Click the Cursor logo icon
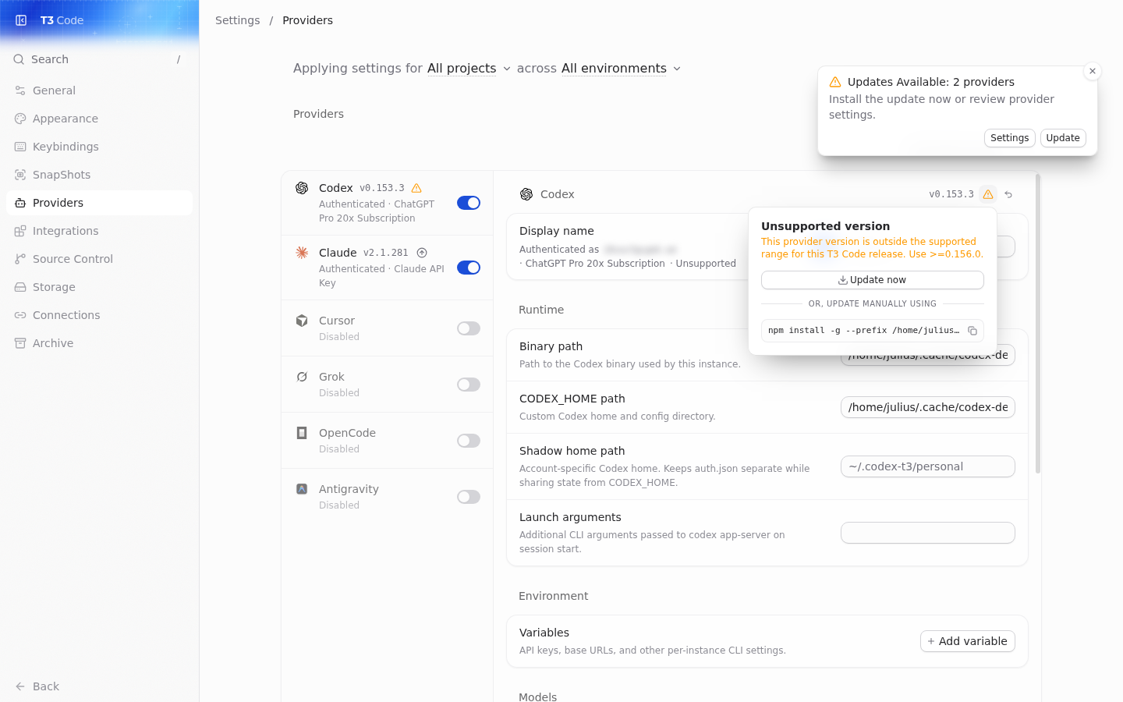The width and height of the screenshot is (1123, 702). tap(302, 321)
